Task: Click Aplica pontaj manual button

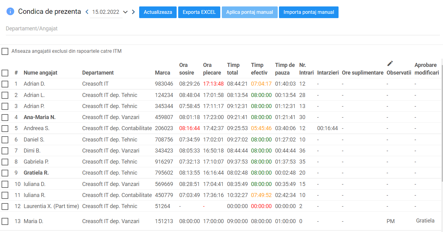Action: click(x=249, y=12)
